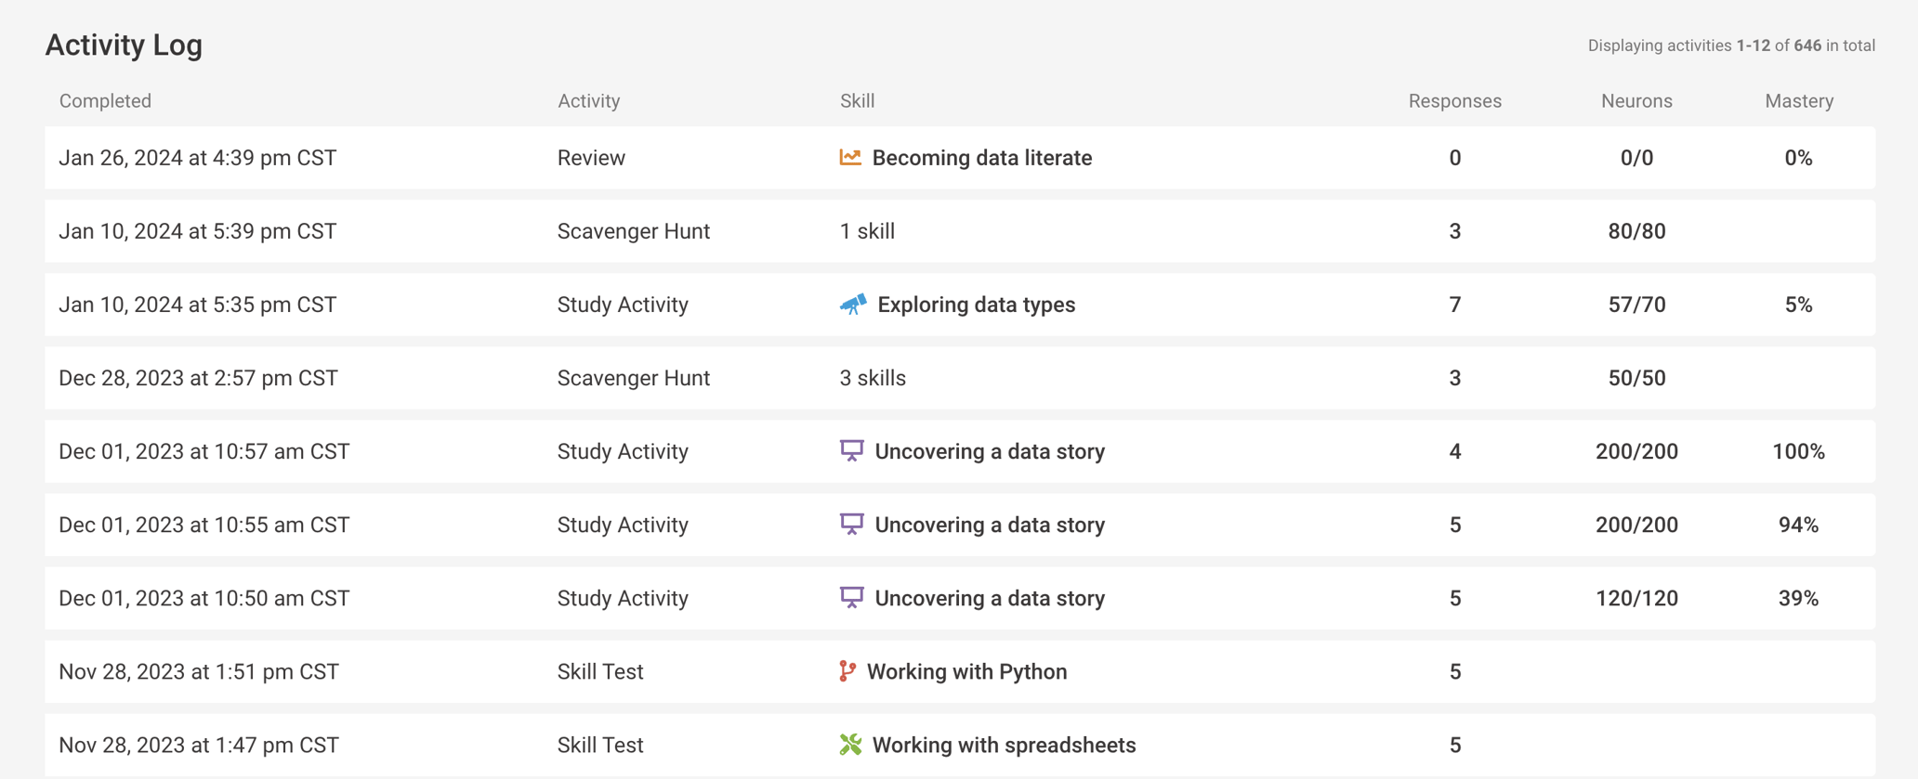
Task: Click presentation icon in the 100% mastery row
Action: coord(851,451)
